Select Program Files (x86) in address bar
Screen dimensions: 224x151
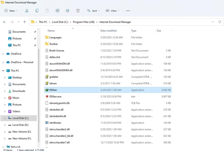coord(84,22)
